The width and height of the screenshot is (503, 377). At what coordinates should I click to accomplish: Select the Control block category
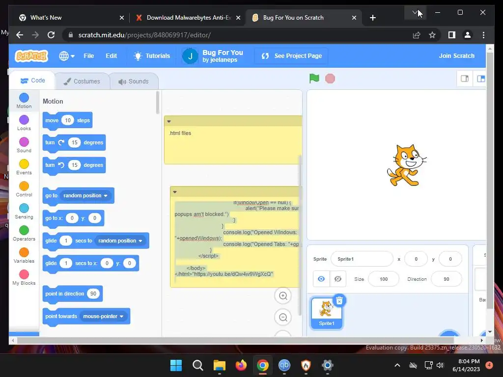click(x=24, y=189)
